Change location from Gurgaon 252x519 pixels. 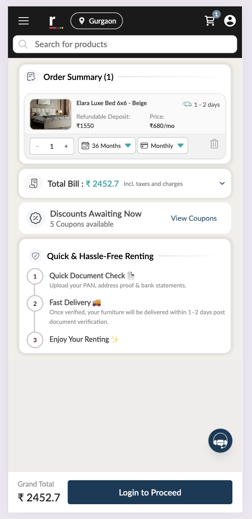pyautogui.click(x=97, y=21)
